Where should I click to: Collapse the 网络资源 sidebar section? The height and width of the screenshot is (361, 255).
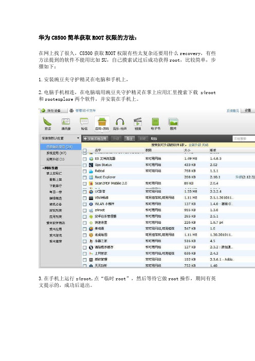pyautogui.click(x=50, y=168)
